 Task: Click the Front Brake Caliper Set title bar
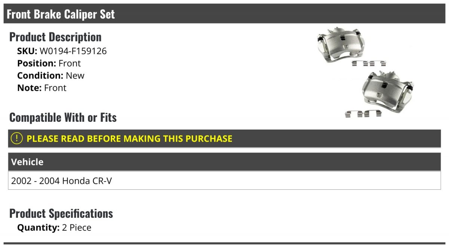click(224, 14)
